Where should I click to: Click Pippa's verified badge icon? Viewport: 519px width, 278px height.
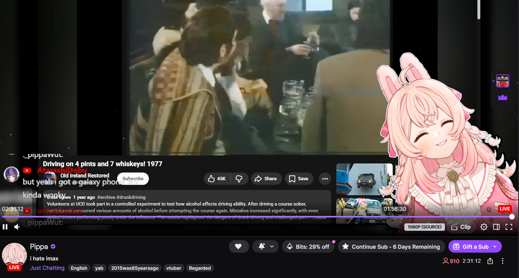(53, 247)
